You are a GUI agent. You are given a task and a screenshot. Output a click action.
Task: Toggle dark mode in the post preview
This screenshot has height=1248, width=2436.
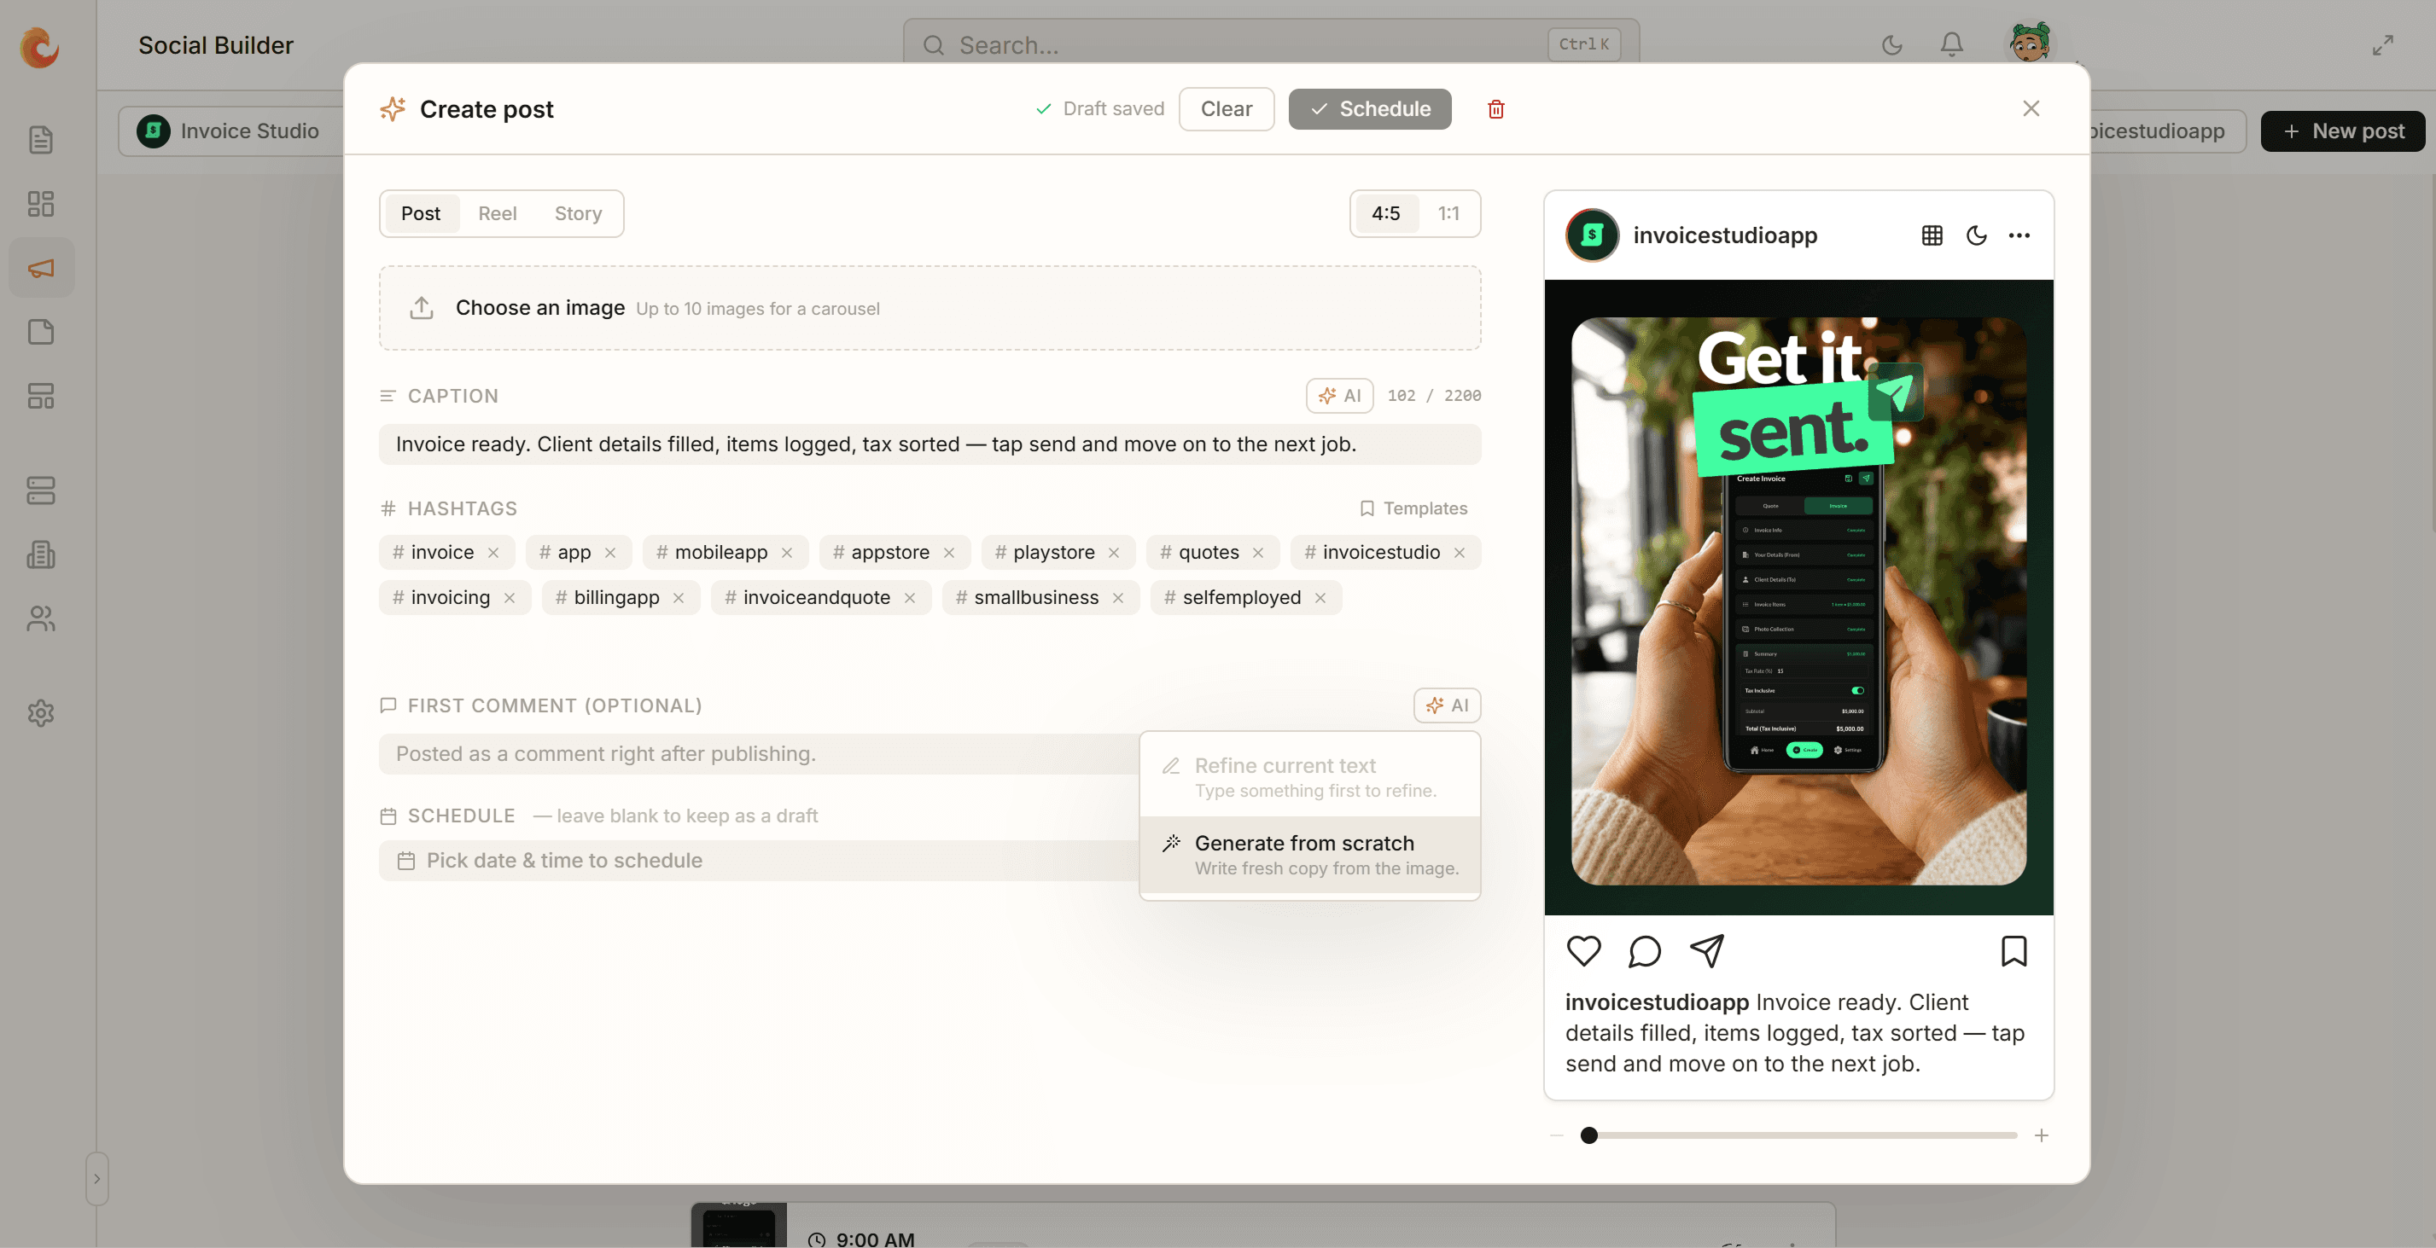pyautogui.click(x=1975, y=235)
